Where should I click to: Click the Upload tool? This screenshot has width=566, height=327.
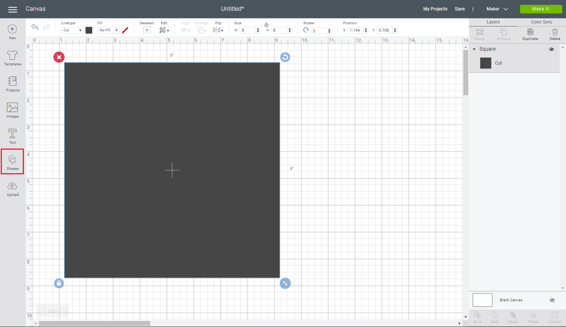12,189
